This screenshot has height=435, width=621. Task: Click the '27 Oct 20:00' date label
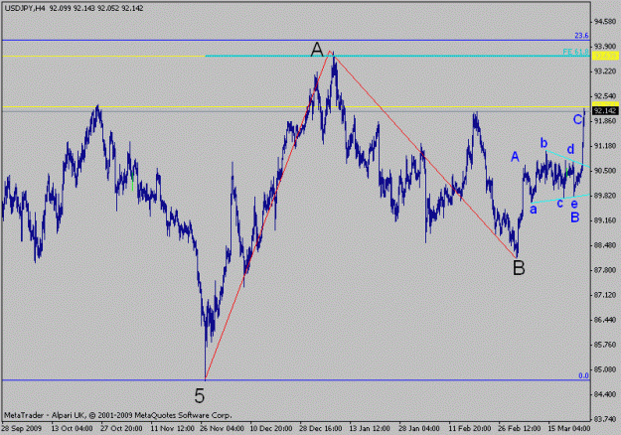point(121,428)
